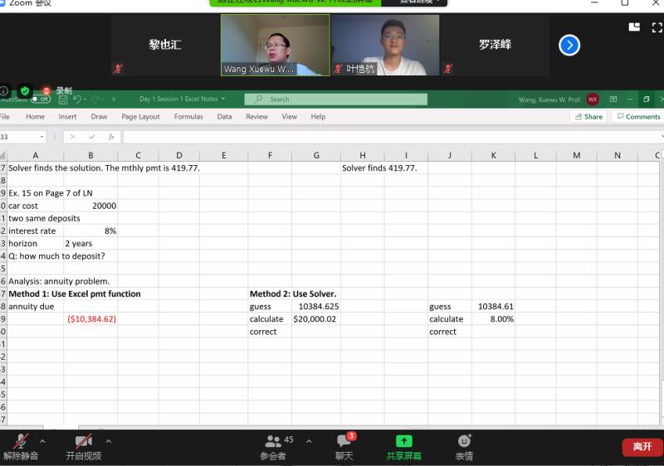Open the Comments pane in Excel

point(638,117)
